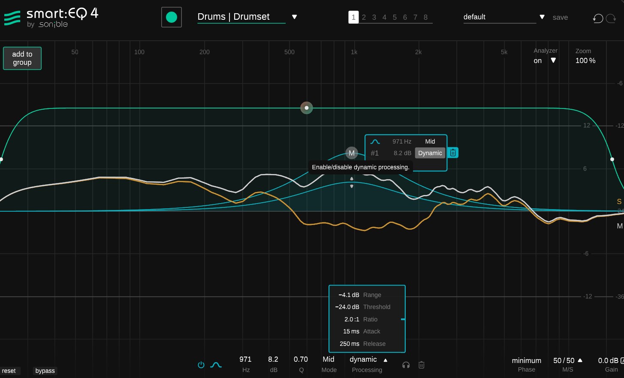Click the 0.70 Q value field
The height and width of the screenshot is (378, 624).
(x=301, y=359)
